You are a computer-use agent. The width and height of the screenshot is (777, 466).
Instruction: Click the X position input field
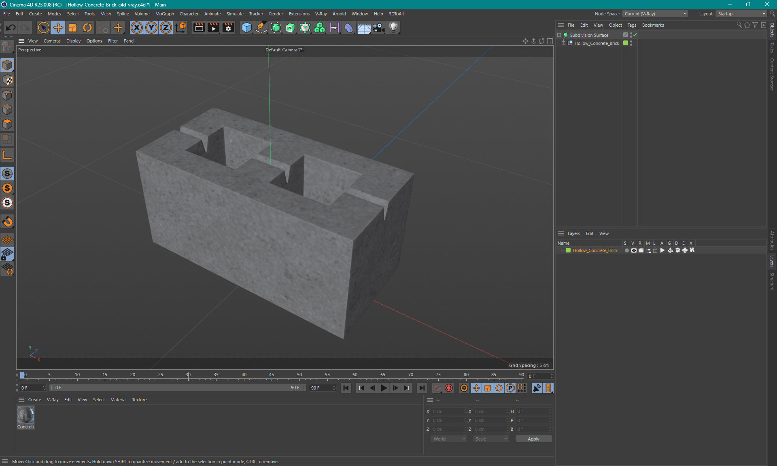(x=449, y=411)
